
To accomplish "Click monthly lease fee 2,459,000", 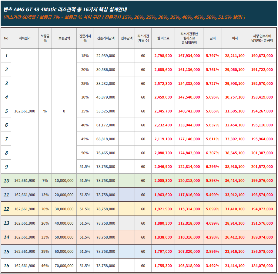I will (x=163, y=97).
